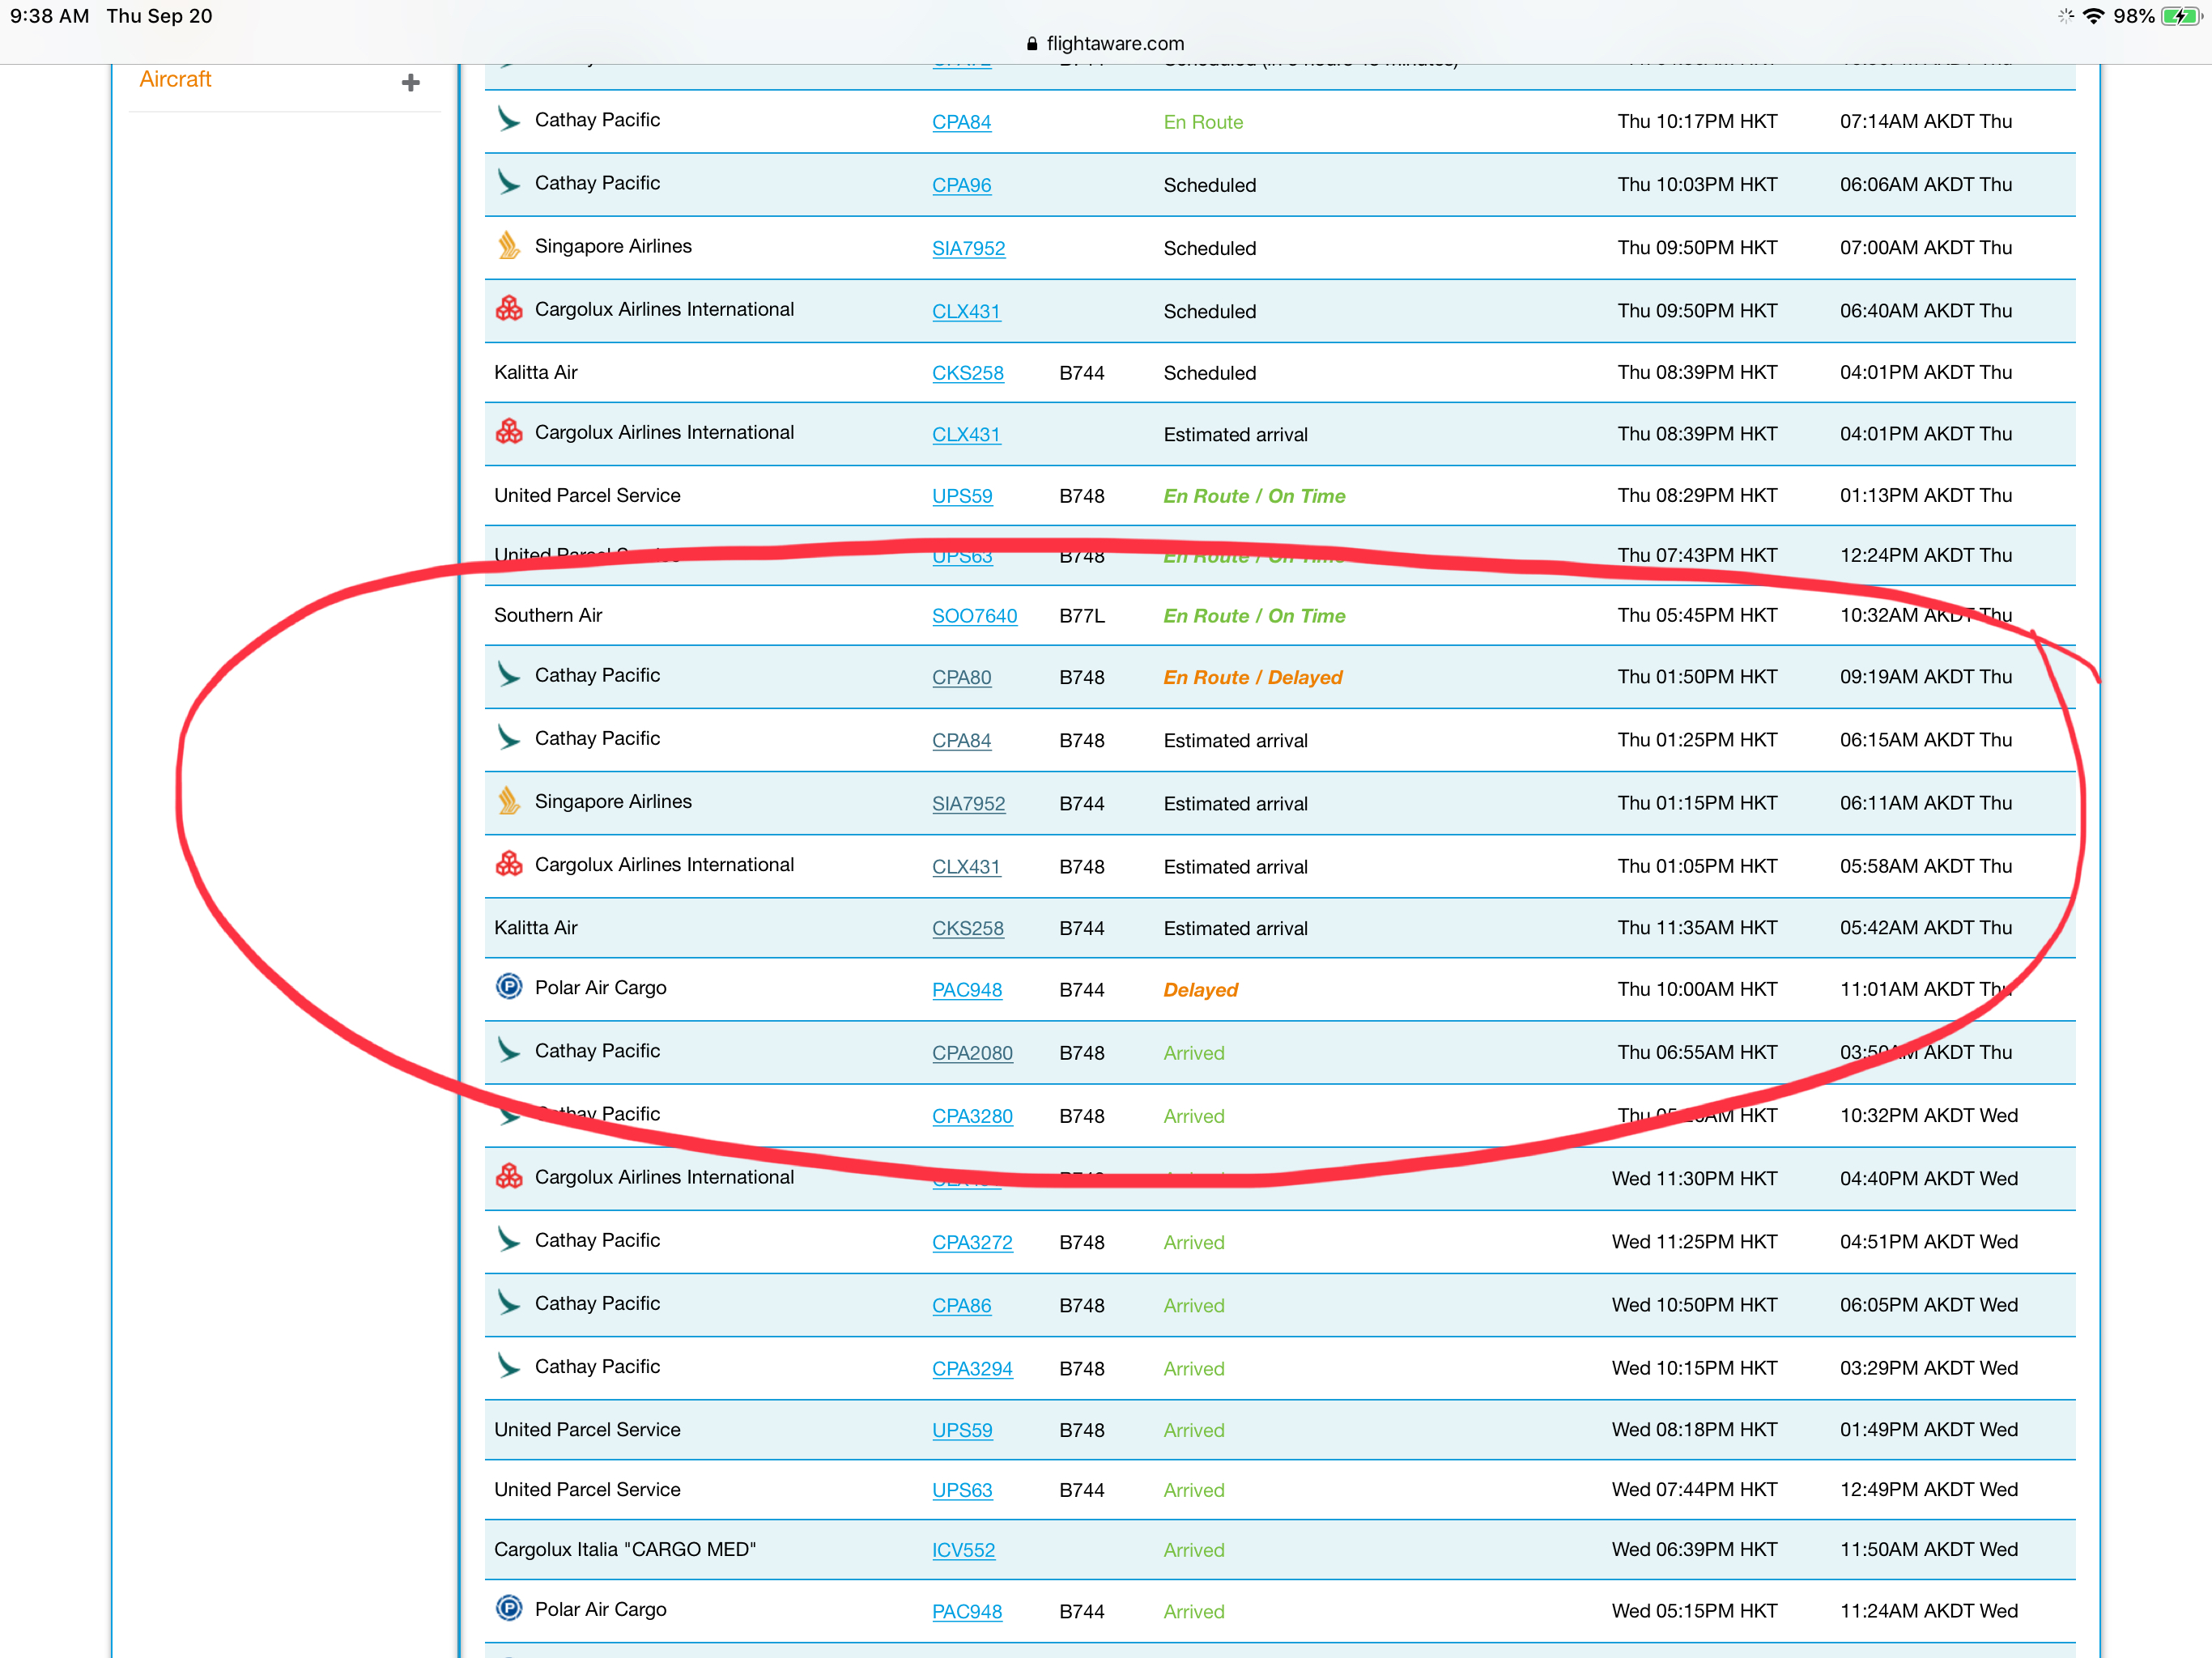Screen dimensions: 2212x1658
Task: Open the CPA80 delayed flight link
Action: (961, 677)
